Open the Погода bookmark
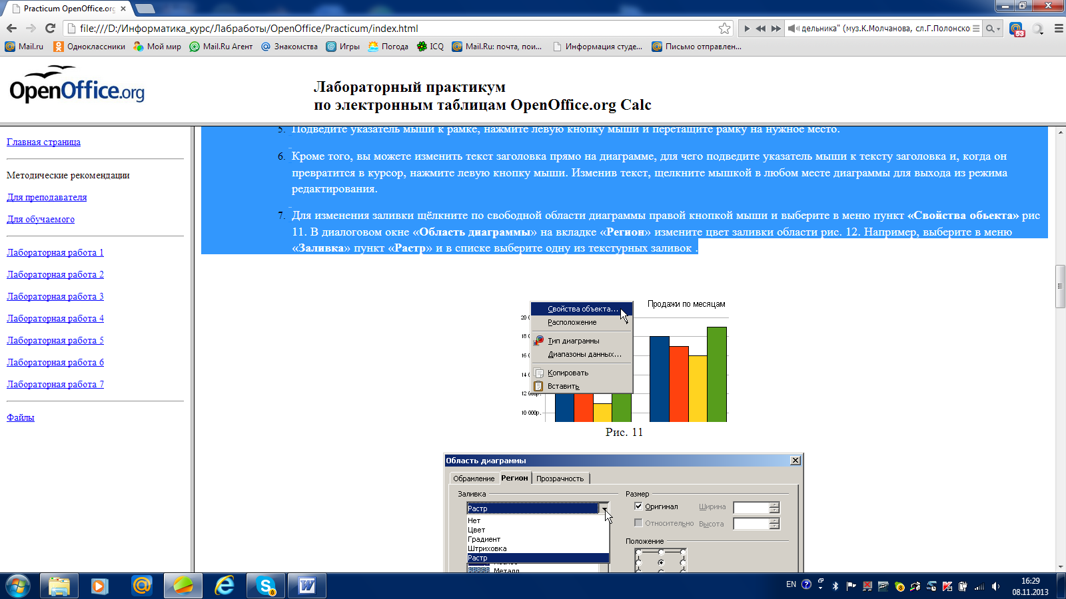Image resolution: width=1066 pixels, height=599 pixels. pos(388,47)
